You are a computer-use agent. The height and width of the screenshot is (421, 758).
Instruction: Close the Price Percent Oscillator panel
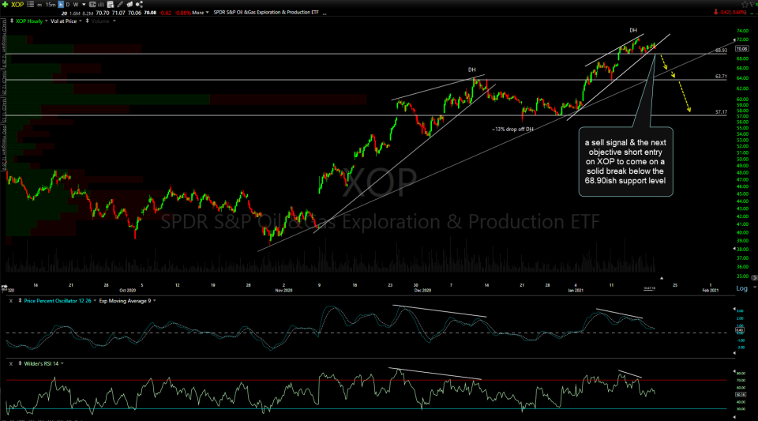[10, 301]
